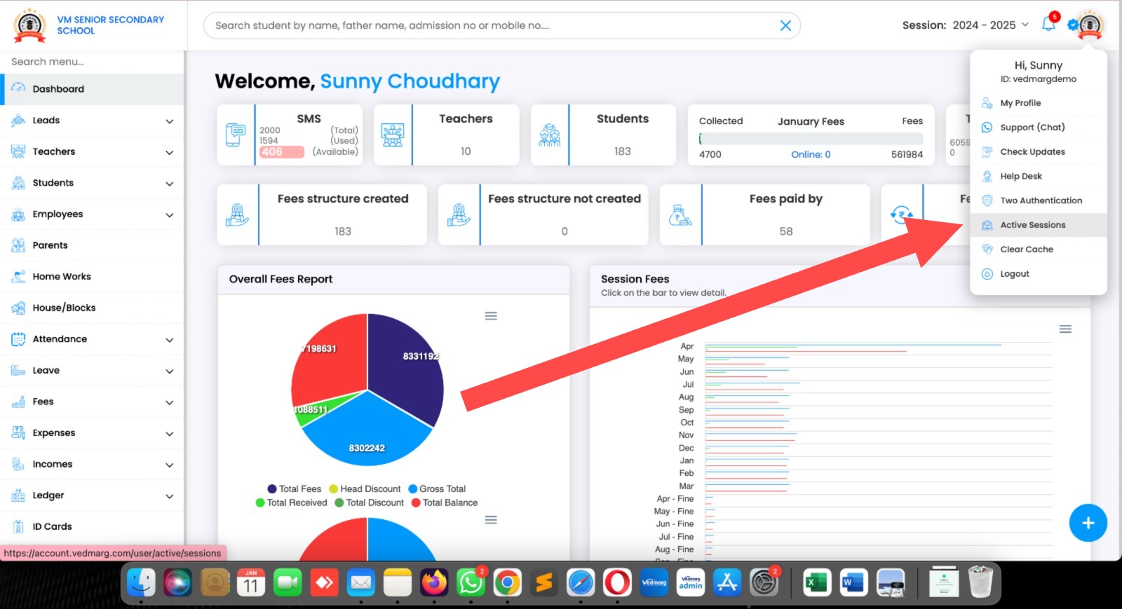Expand the Fees sidebar menu
The image size is (1122, 609).
pos(169,402)
